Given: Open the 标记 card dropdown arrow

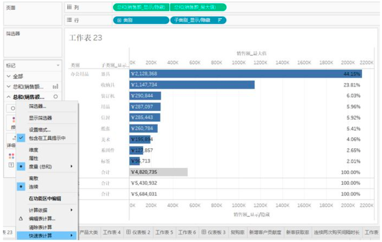Looking at the screenshot, I should click(58, 65).
